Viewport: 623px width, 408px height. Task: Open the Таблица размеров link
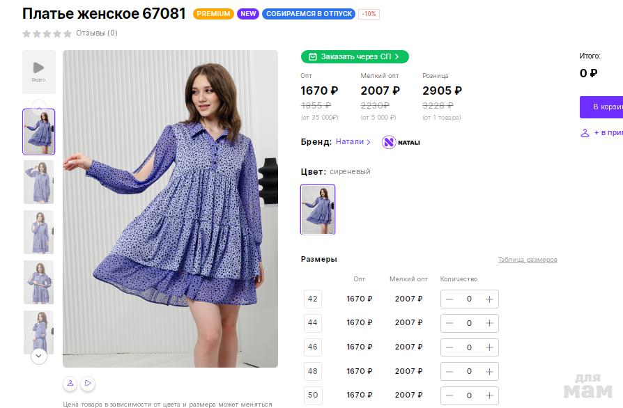click(528, 260)
